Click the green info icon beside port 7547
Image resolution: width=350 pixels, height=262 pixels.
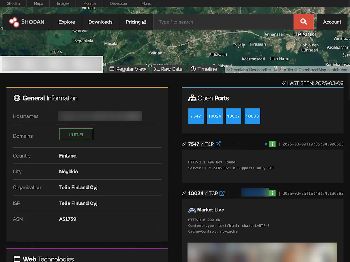272,144
